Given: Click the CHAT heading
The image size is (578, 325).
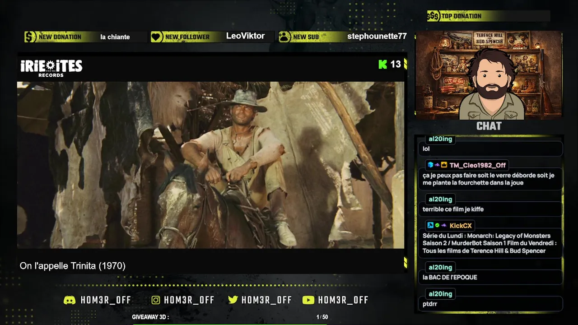Looking at the screenshot, I should pyautogui.click(x=489, y=126).
